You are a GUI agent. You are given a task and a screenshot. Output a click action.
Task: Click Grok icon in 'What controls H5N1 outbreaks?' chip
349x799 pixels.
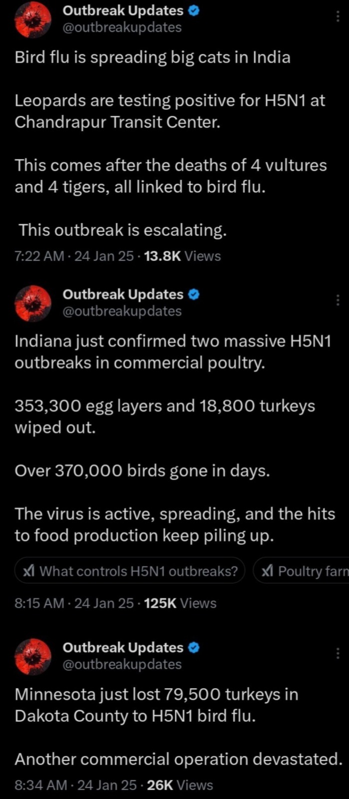pos(28,571)
